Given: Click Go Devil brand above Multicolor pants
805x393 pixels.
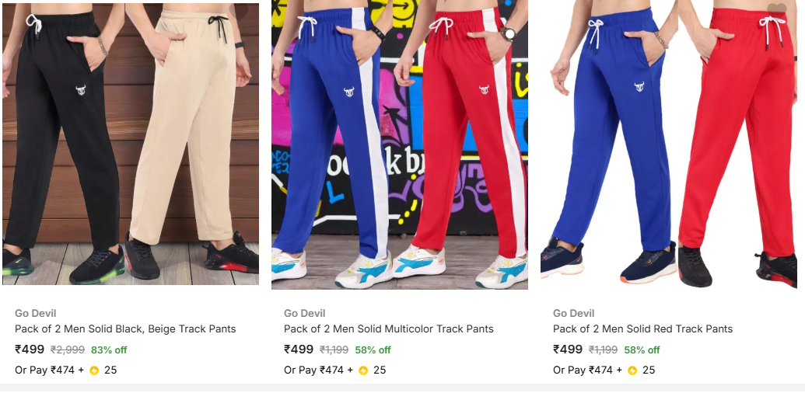Looking at the screenshot, I should click(304, 313).
